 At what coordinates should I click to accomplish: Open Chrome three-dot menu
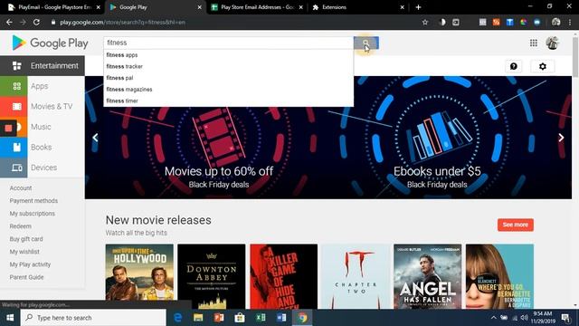coord(571,22)
